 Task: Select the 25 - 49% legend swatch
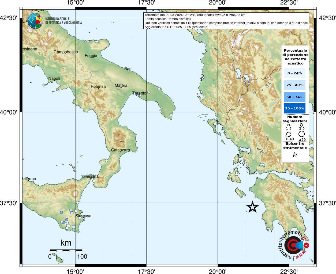[294, 85]
